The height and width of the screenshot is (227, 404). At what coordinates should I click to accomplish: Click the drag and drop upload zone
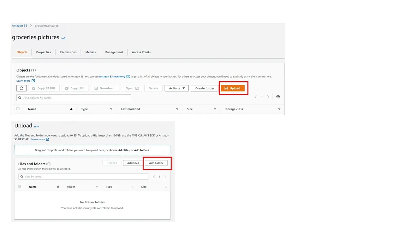tap(92, 150)
